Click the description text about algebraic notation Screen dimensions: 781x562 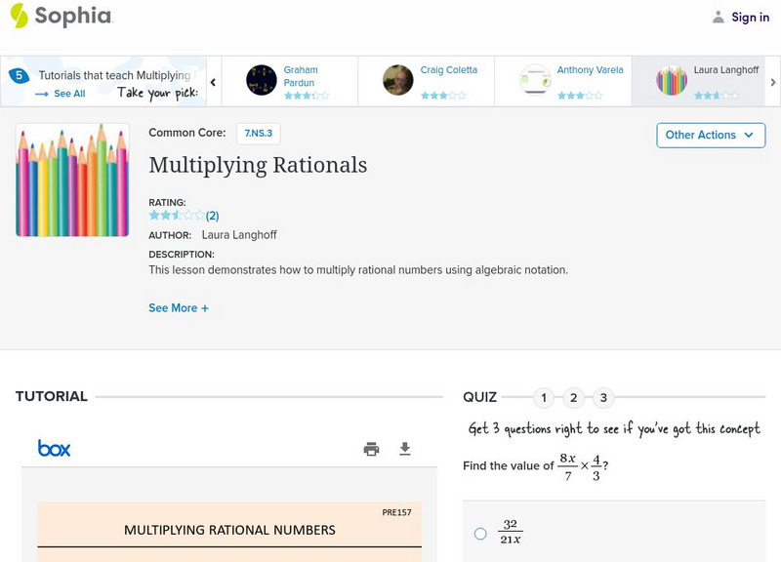358,270
